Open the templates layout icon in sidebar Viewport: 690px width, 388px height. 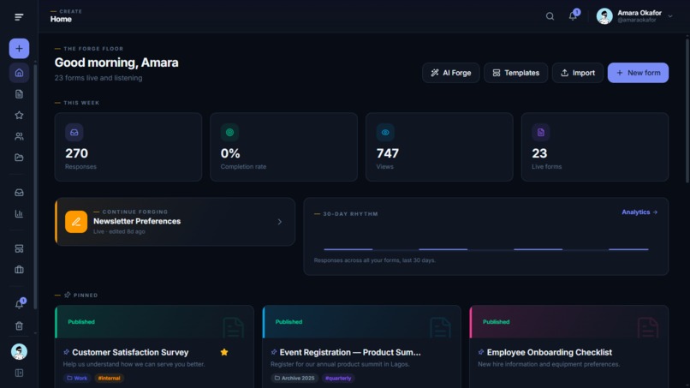[19, 249]
